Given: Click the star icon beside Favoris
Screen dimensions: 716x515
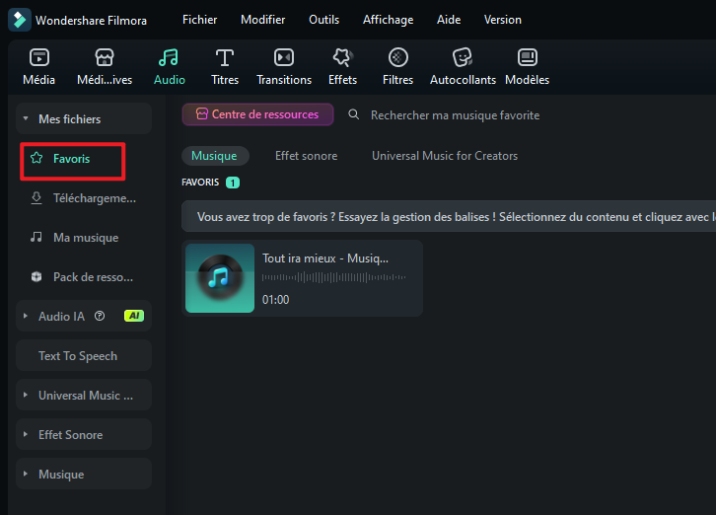Looking at the screenshot, I should pos(36,158).
